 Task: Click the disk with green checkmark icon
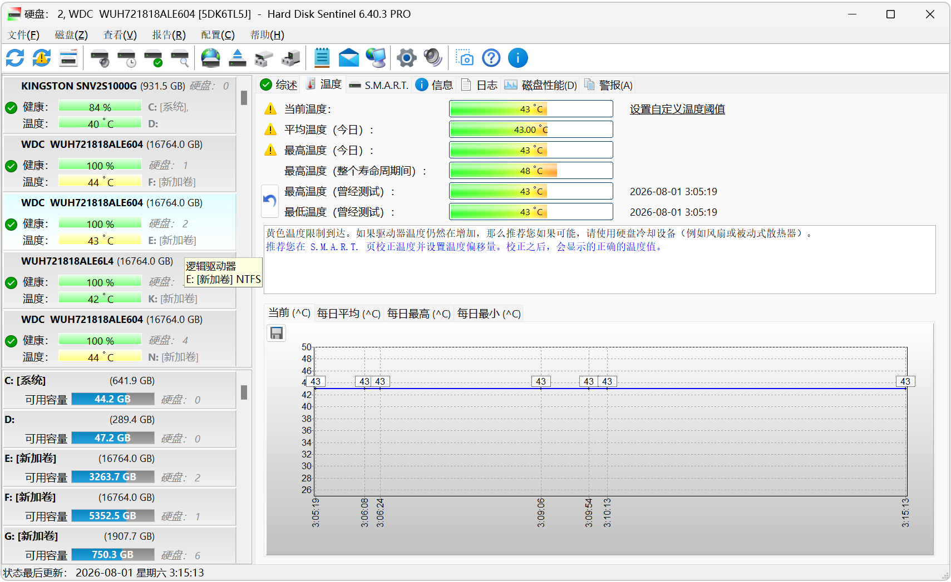(154, 58)
